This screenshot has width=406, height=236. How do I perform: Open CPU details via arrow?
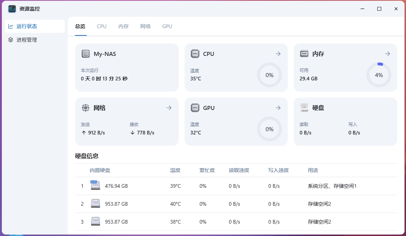click(278, 54)
